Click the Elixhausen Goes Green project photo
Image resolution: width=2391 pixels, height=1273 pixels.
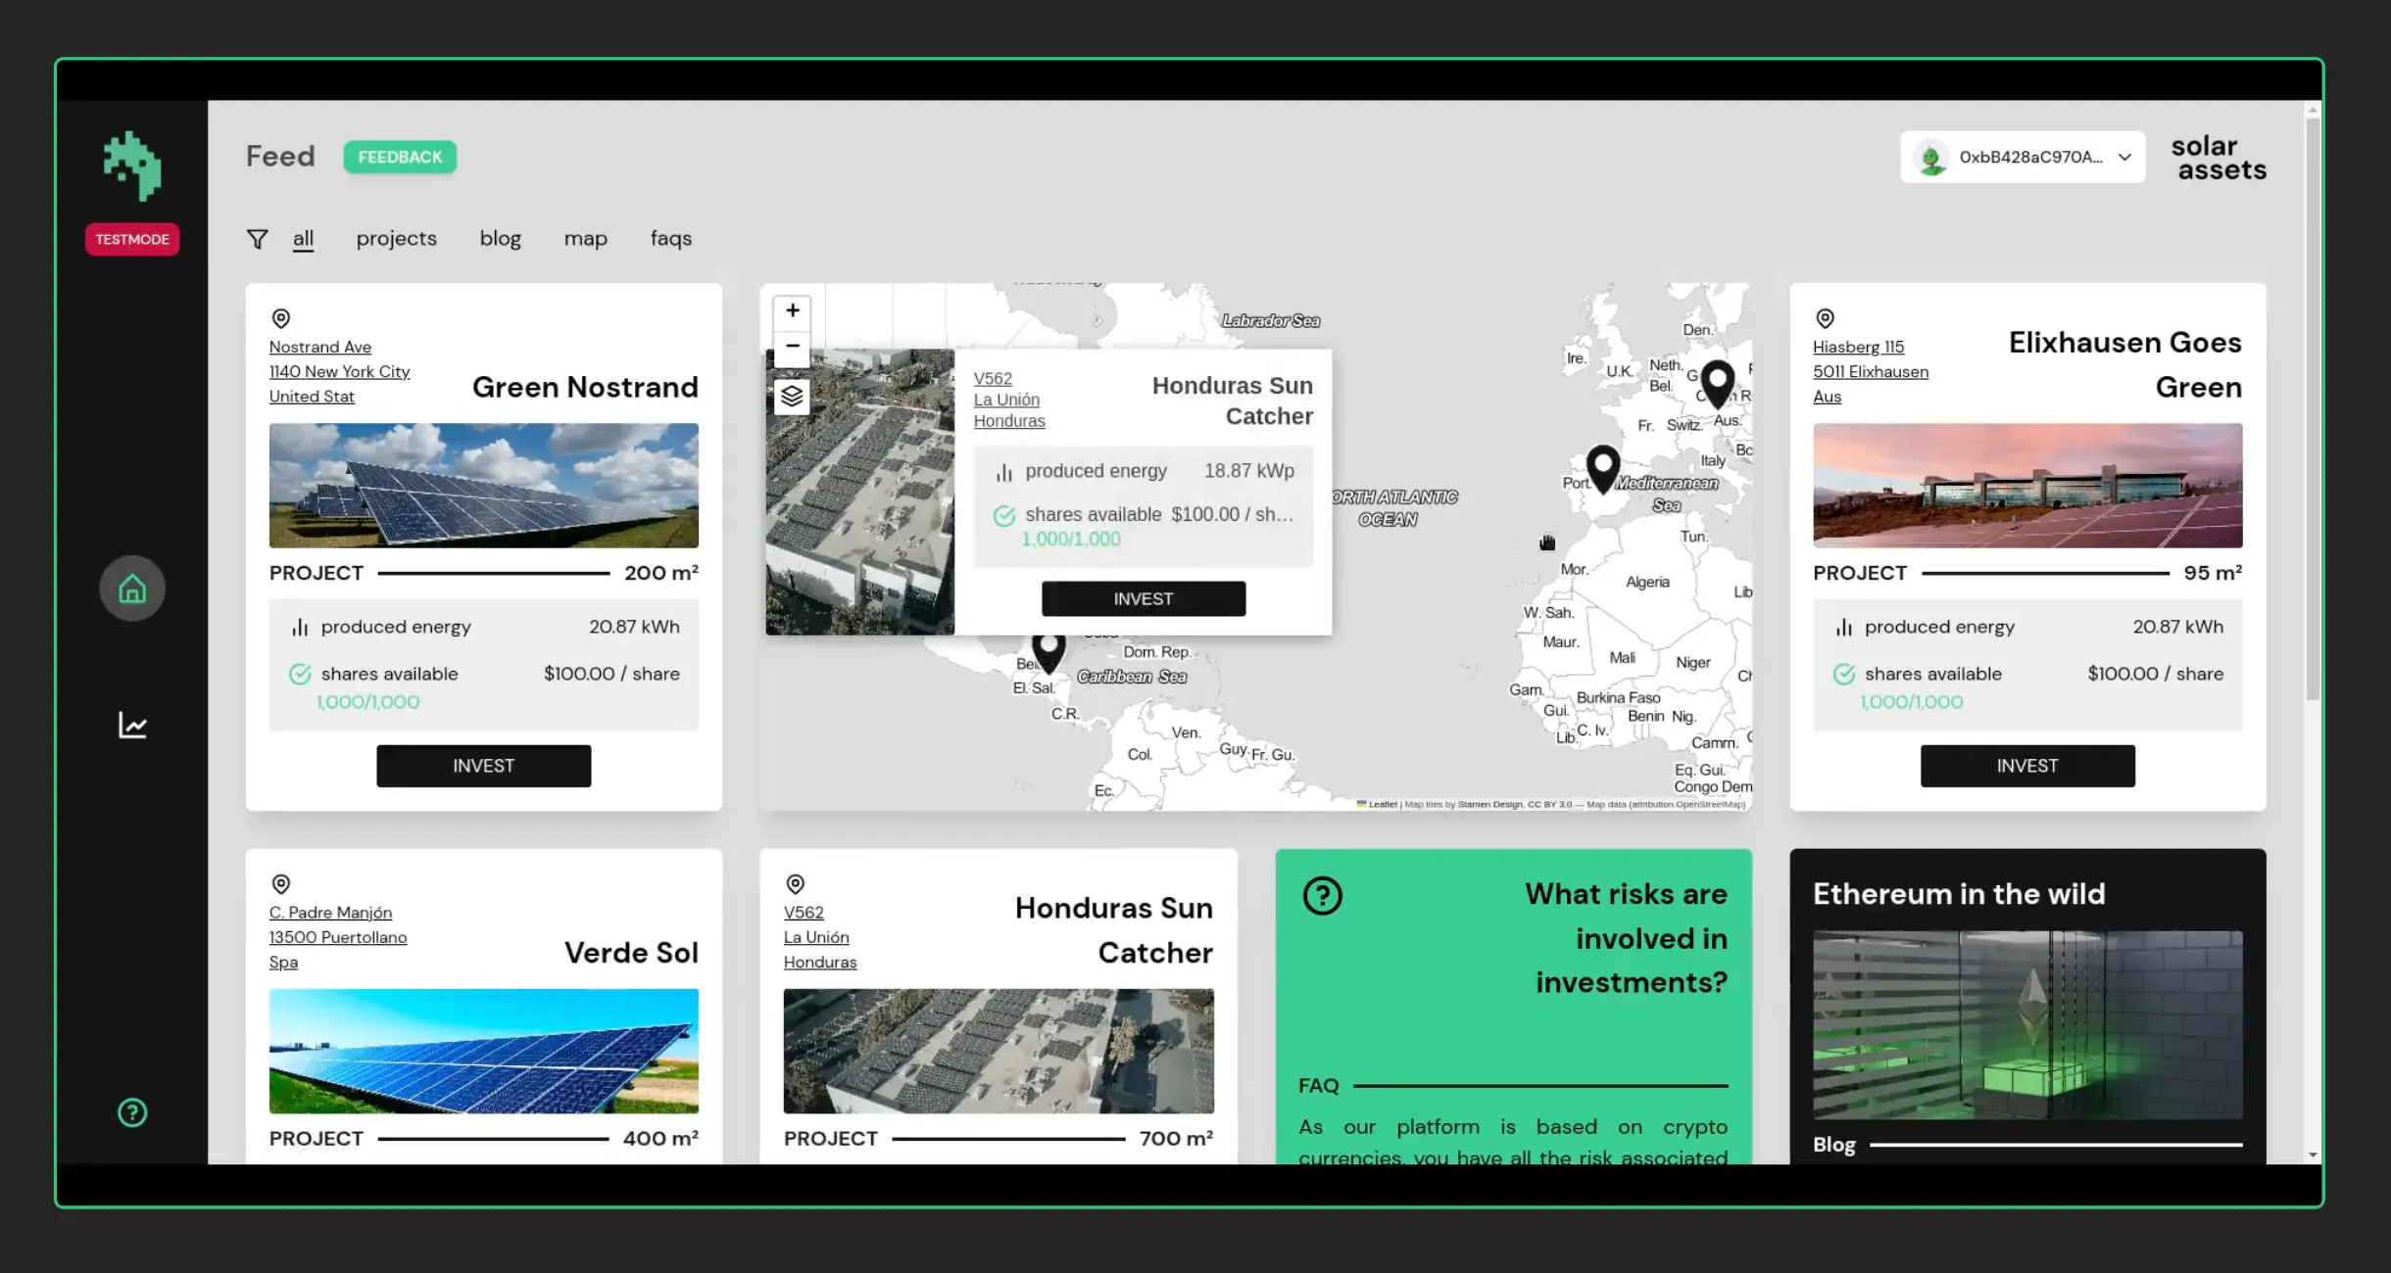point(2026,486)
